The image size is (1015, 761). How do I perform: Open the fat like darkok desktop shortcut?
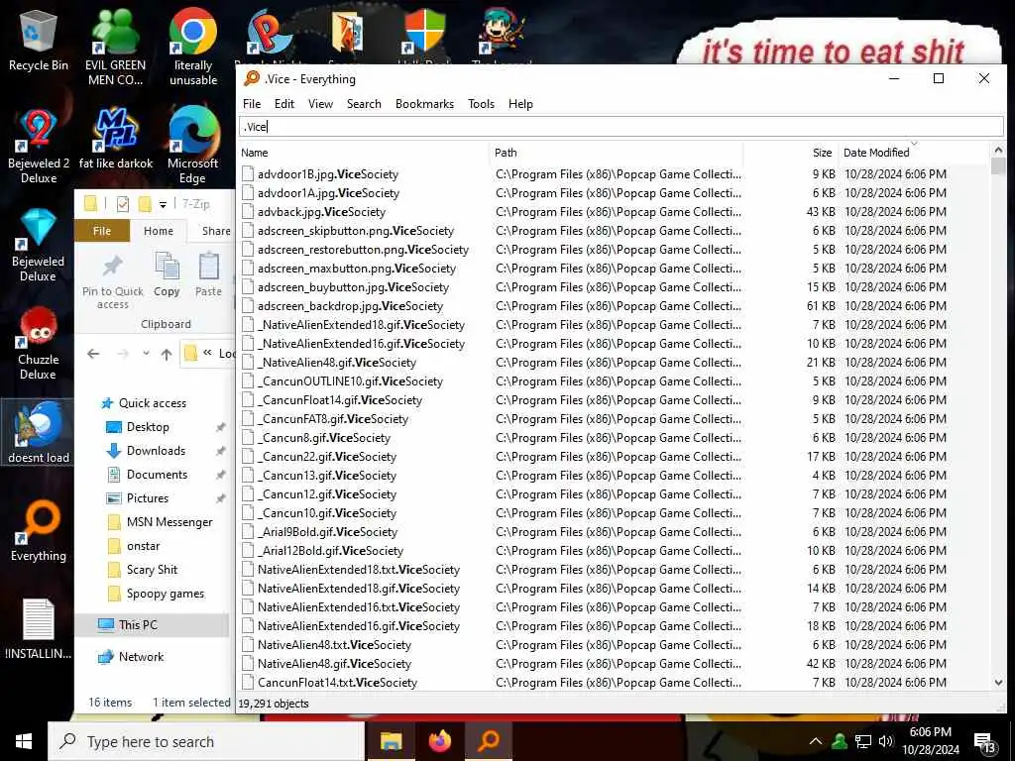[x=115, y=139]
